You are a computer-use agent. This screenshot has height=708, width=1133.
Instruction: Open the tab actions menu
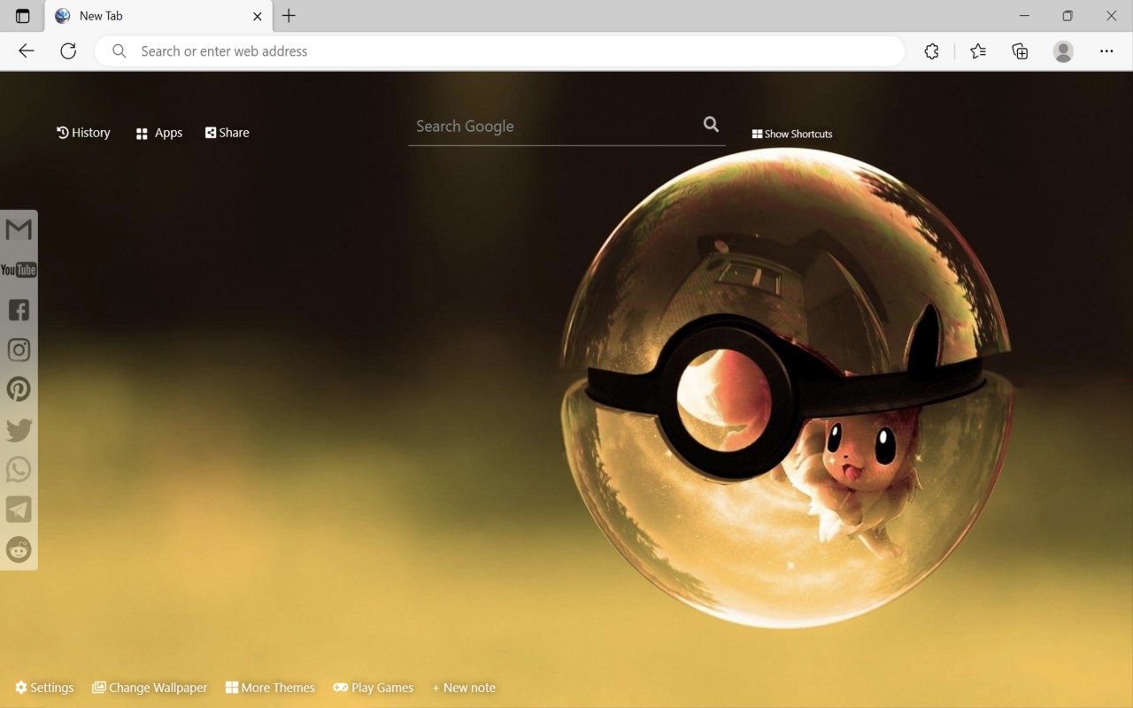pos(23,16)
